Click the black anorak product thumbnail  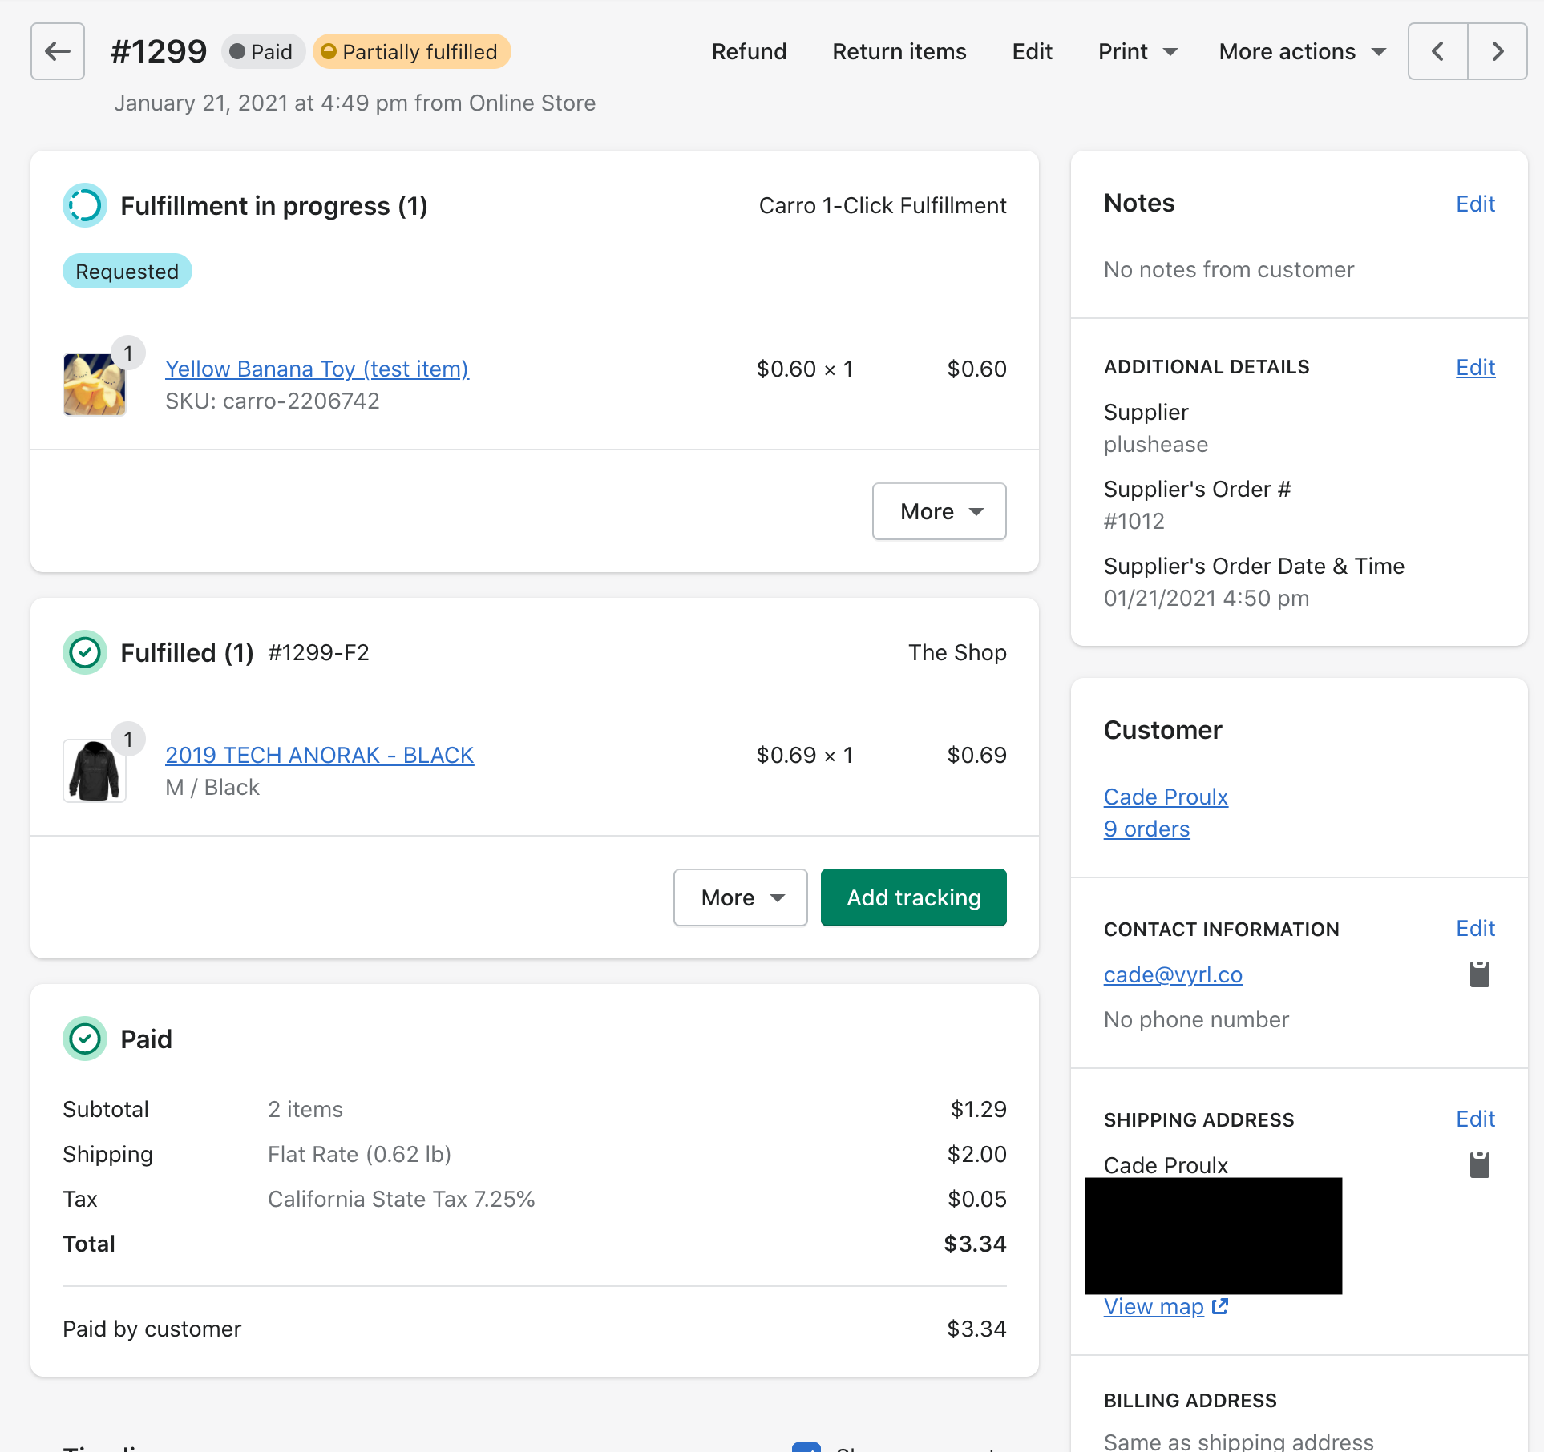(95, 771)
